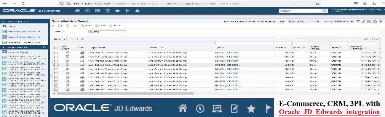
Task: Open job link in the 1824 row
Action: click(x=227, y=61)
